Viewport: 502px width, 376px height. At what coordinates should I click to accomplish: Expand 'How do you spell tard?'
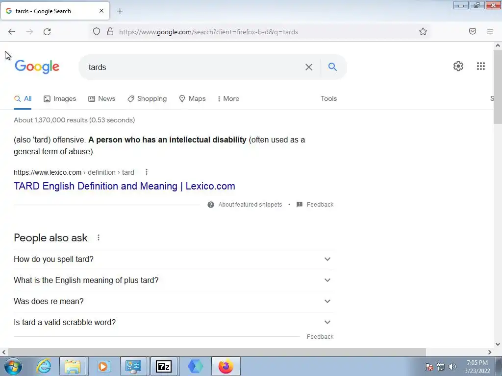[174, 259]
